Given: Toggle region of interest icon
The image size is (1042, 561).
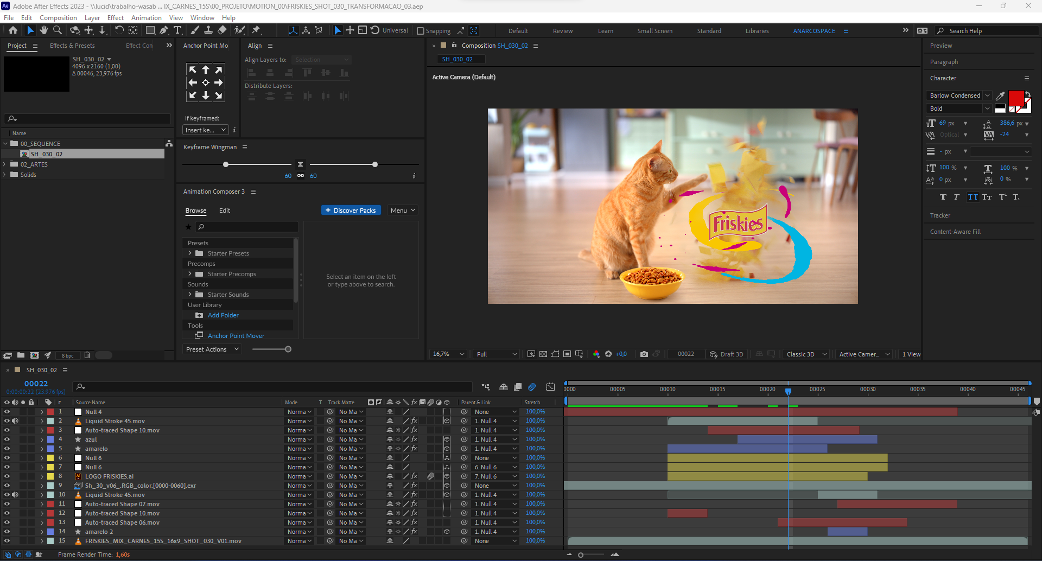Looking at the screenshot, I should point(567,354).
